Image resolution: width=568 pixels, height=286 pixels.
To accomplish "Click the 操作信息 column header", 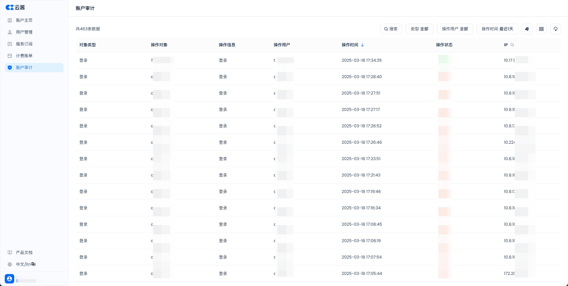I will 227,45.
